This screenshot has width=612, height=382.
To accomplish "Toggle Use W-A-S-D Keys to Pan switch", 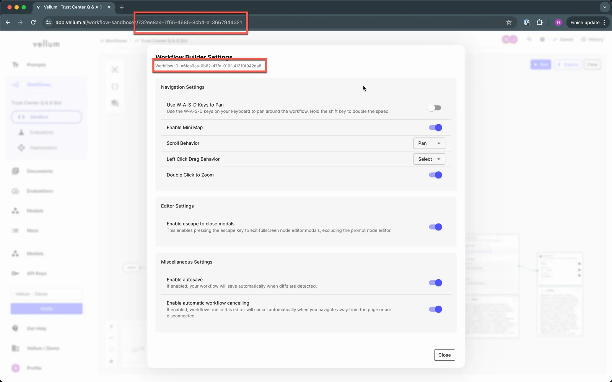I will pos(435,108).
